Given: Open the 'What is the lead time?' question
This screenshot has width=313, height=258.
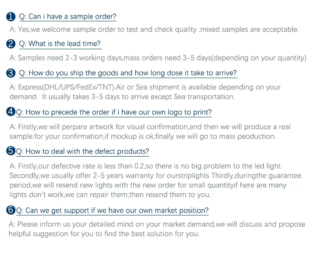Looking at the screenshot, I should point(60,44).
